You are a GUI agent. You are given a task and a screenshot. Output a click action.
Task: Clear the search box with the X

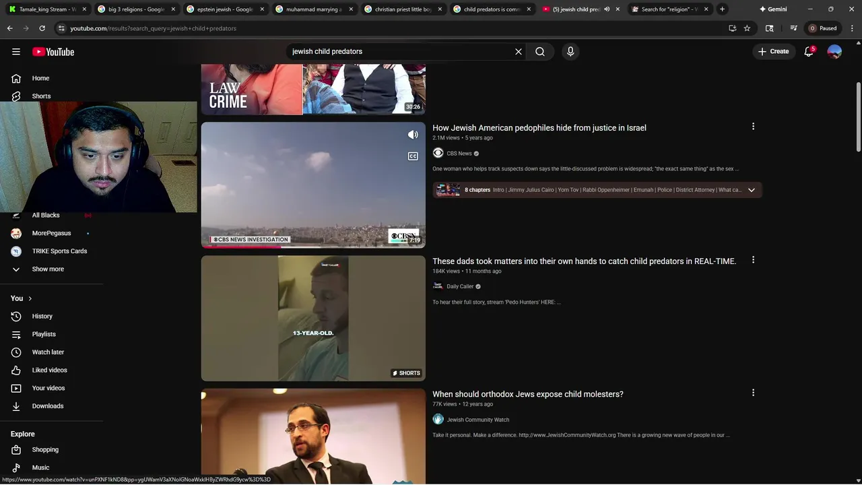[x=519, y=52]
